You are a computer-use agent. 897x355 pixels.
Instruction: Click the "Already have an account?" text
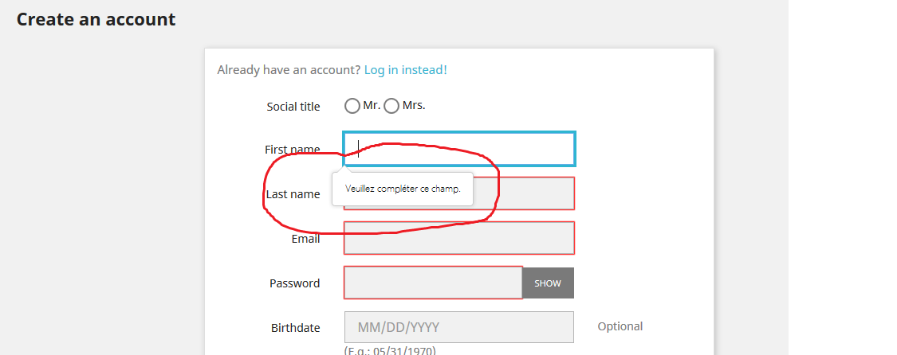[289, 70]
